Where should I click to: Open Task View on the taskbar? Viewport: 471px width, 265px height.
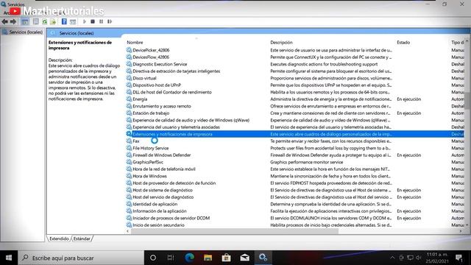[171, 258]
